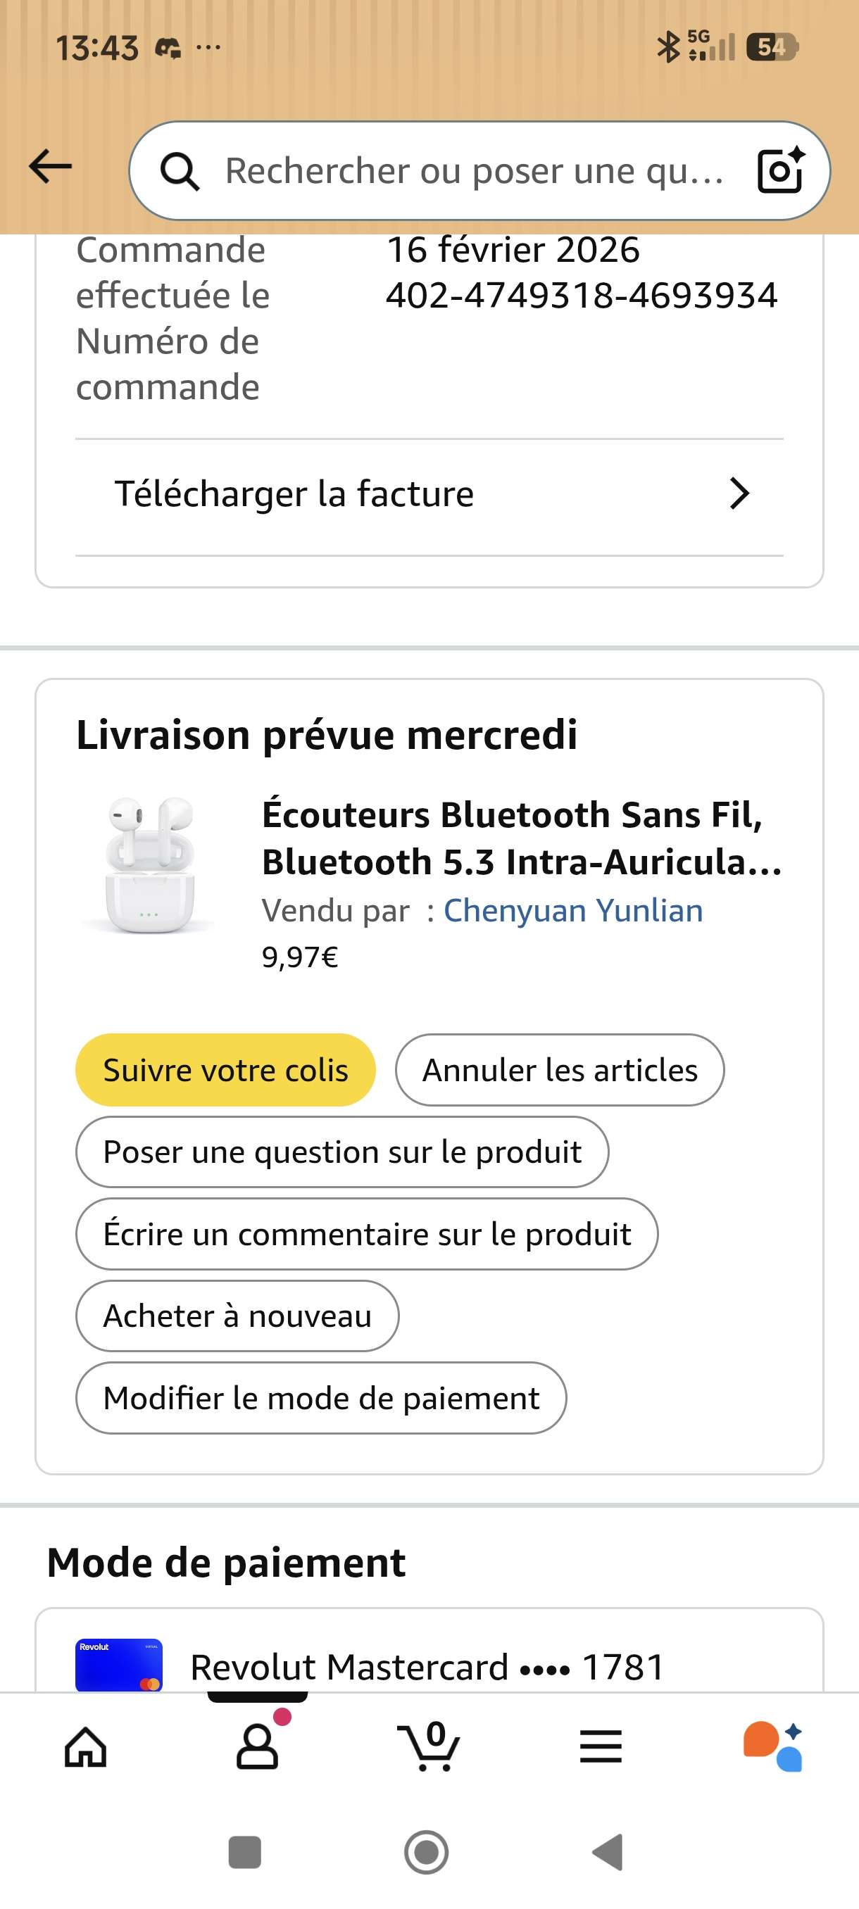Image resolution: width=859 pixels, height=1909 pixels.
Task: Open the account profile tab
Action: click(257, 1747)
